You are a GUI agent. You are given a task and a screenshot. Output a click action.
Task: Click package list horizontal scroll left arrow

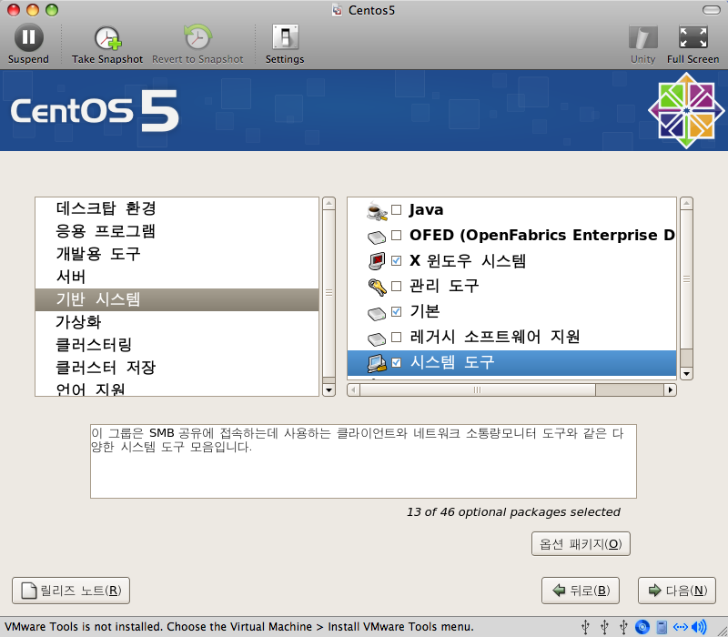click(x=353, y=390)
